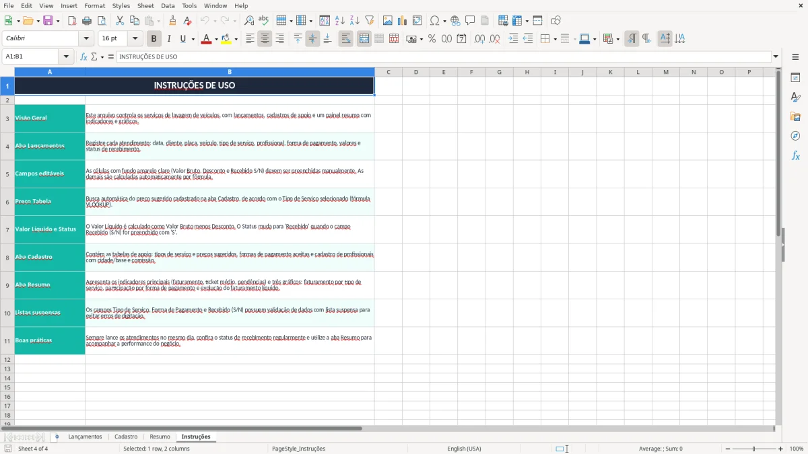808x454 pixels.
Task: Sort the column descending
Action: [x=354, y=21]
